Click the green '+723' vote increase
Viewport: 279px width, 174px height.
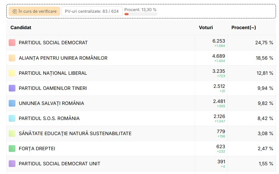tap(221, 76)
